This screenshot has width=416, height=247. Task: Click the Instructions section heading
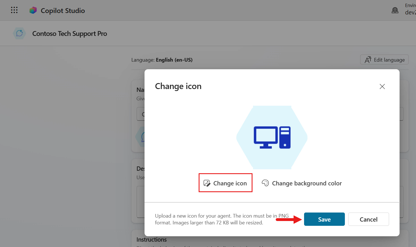(x=152, y=240)
